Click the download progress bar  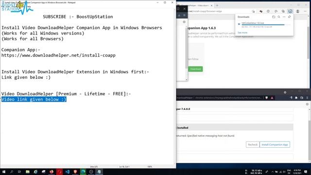pyautogui.click(x=266, y=25)
